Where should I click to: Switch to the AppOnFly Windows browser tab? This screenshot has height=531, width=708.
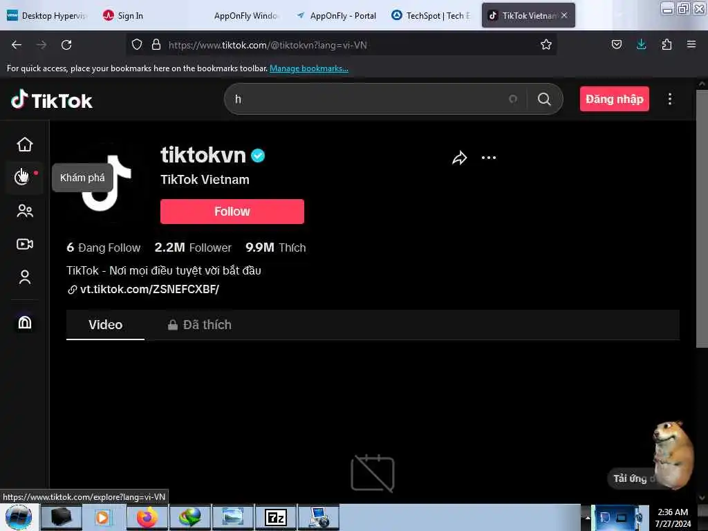pos(245,15)
